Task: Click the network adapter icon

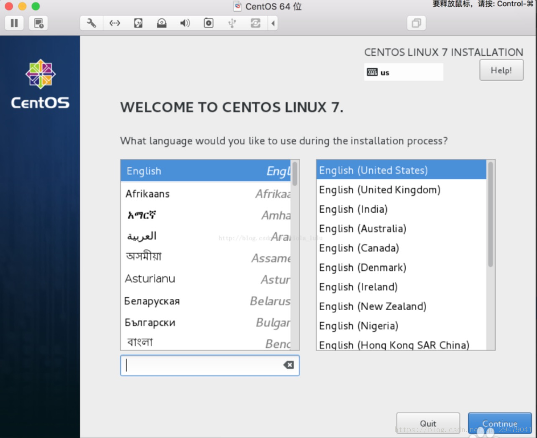Action: [115, 23]
